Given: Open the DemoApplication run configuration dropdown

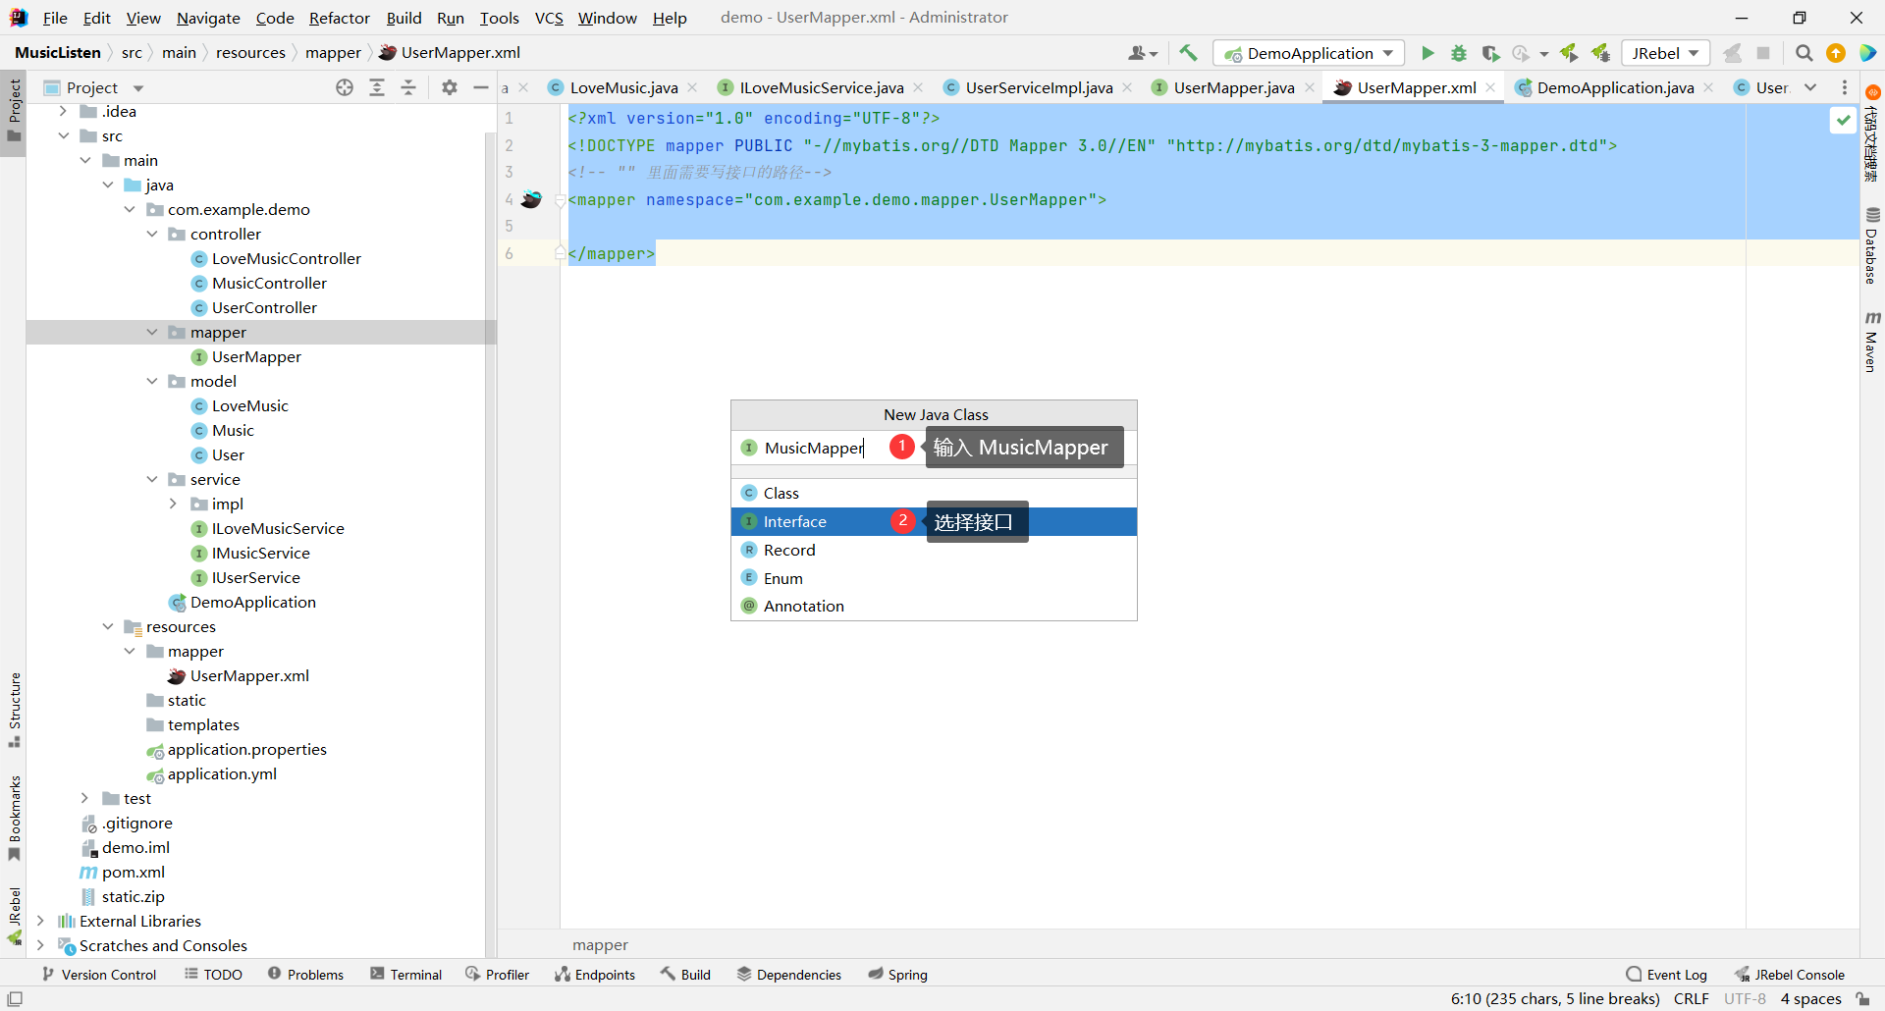Looking at the screenshot, I should [x=1309, y=53].
